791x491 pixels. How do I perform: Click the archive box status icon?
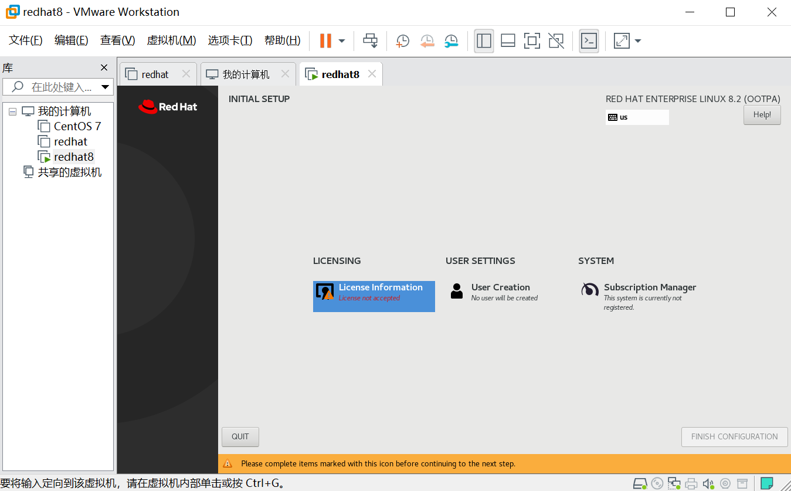click(x=742, y=483)
